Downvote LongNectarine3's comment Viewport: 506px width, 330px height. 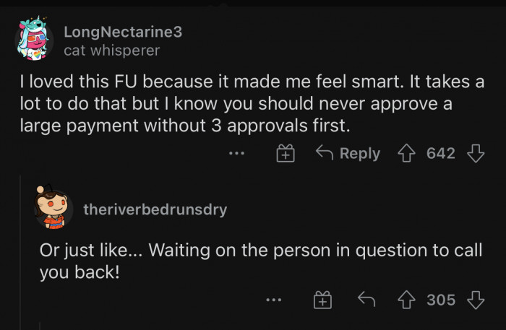(x=475, y=153)
